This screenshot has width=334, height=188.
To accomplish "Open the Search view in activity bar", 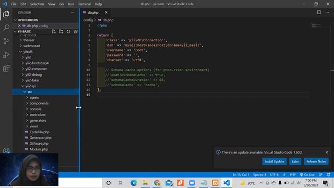I will click(x=6, y=28).
